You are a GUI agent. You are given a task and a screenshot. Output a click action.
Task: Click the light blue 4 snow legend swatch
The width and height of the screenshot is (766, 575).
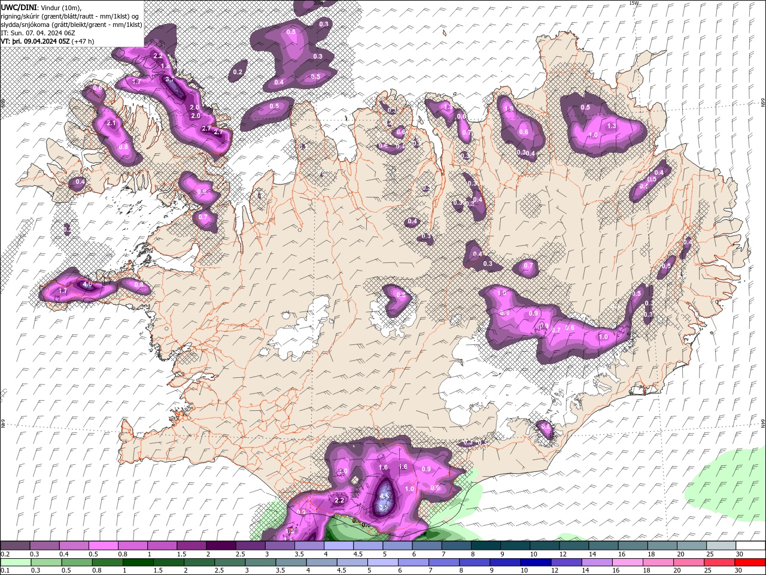(339, 546)
